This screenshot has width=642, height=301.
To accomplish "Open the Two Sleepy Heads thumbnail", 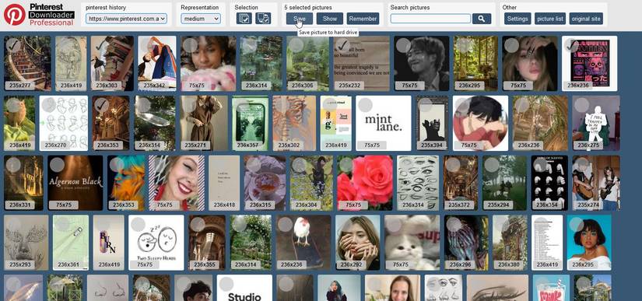I will tap(156, 243).
